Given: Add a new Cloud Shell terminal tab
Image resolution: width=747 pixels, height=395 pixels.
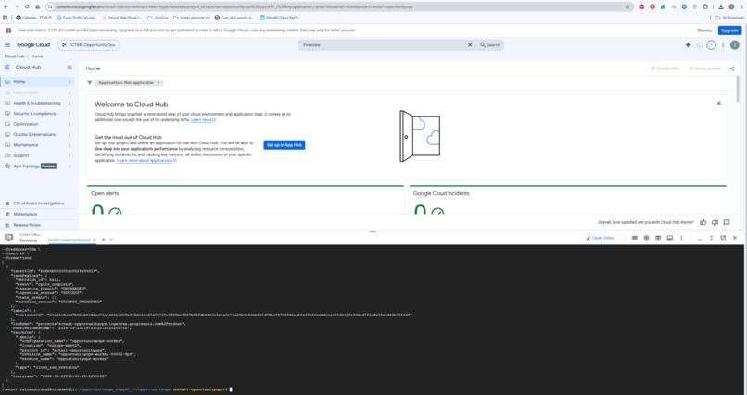Looking at the screenshot, I should 104,240.
